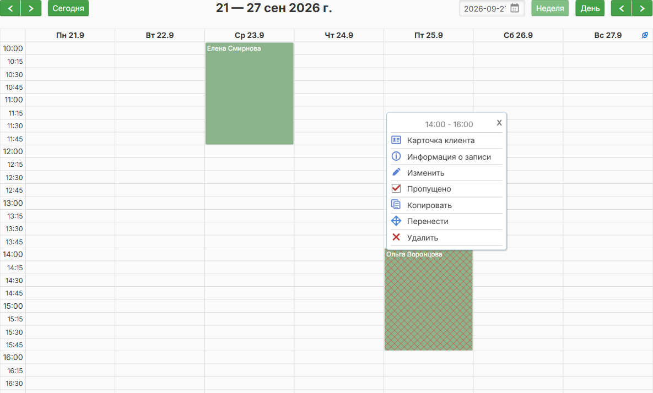The image size is (653, 393).
Task: Click the blue refresh icon near Вс 27.9
Action: pyautogui.click(x=645, y=35)
